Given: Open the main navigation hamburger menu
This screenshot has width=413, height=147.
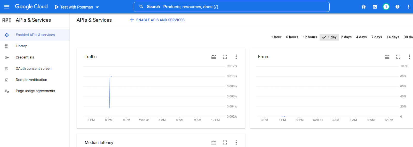Looking at the screenshot, I should click(x=7, y=7).
